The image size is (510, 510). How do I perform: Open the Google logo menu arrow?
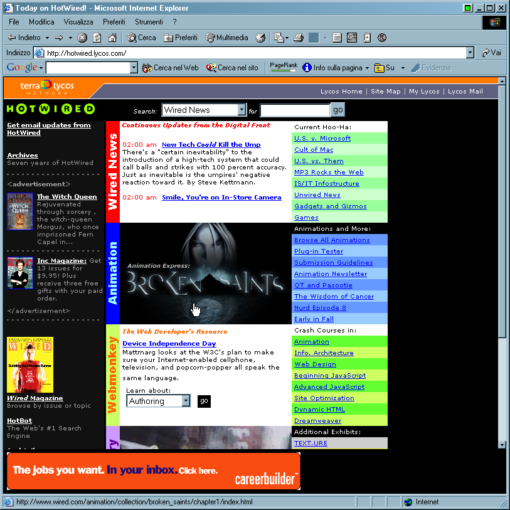click(x=41, y=68)
